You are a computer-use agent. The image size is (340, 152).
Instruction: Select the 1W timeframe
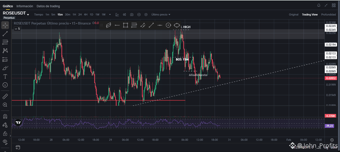tap(97, 14)
